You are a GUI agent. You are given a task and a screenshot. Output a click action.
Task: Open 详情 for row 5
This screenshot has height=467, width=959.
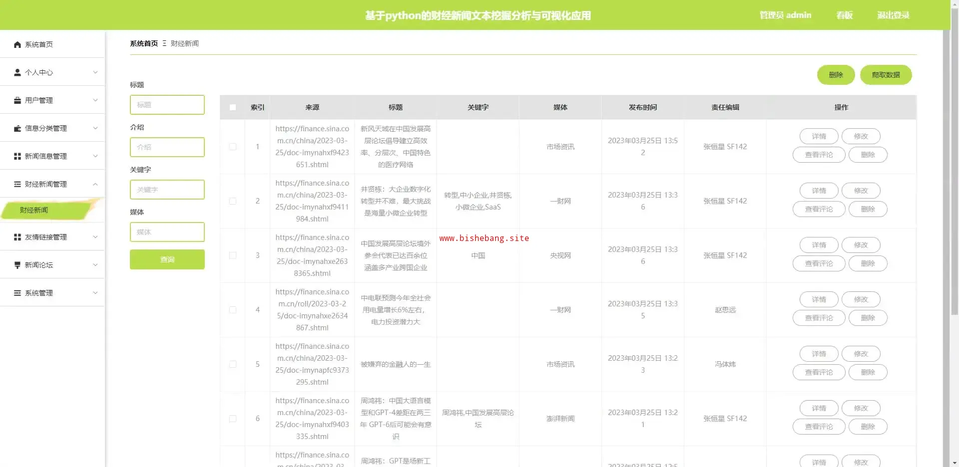pos(819,354)
